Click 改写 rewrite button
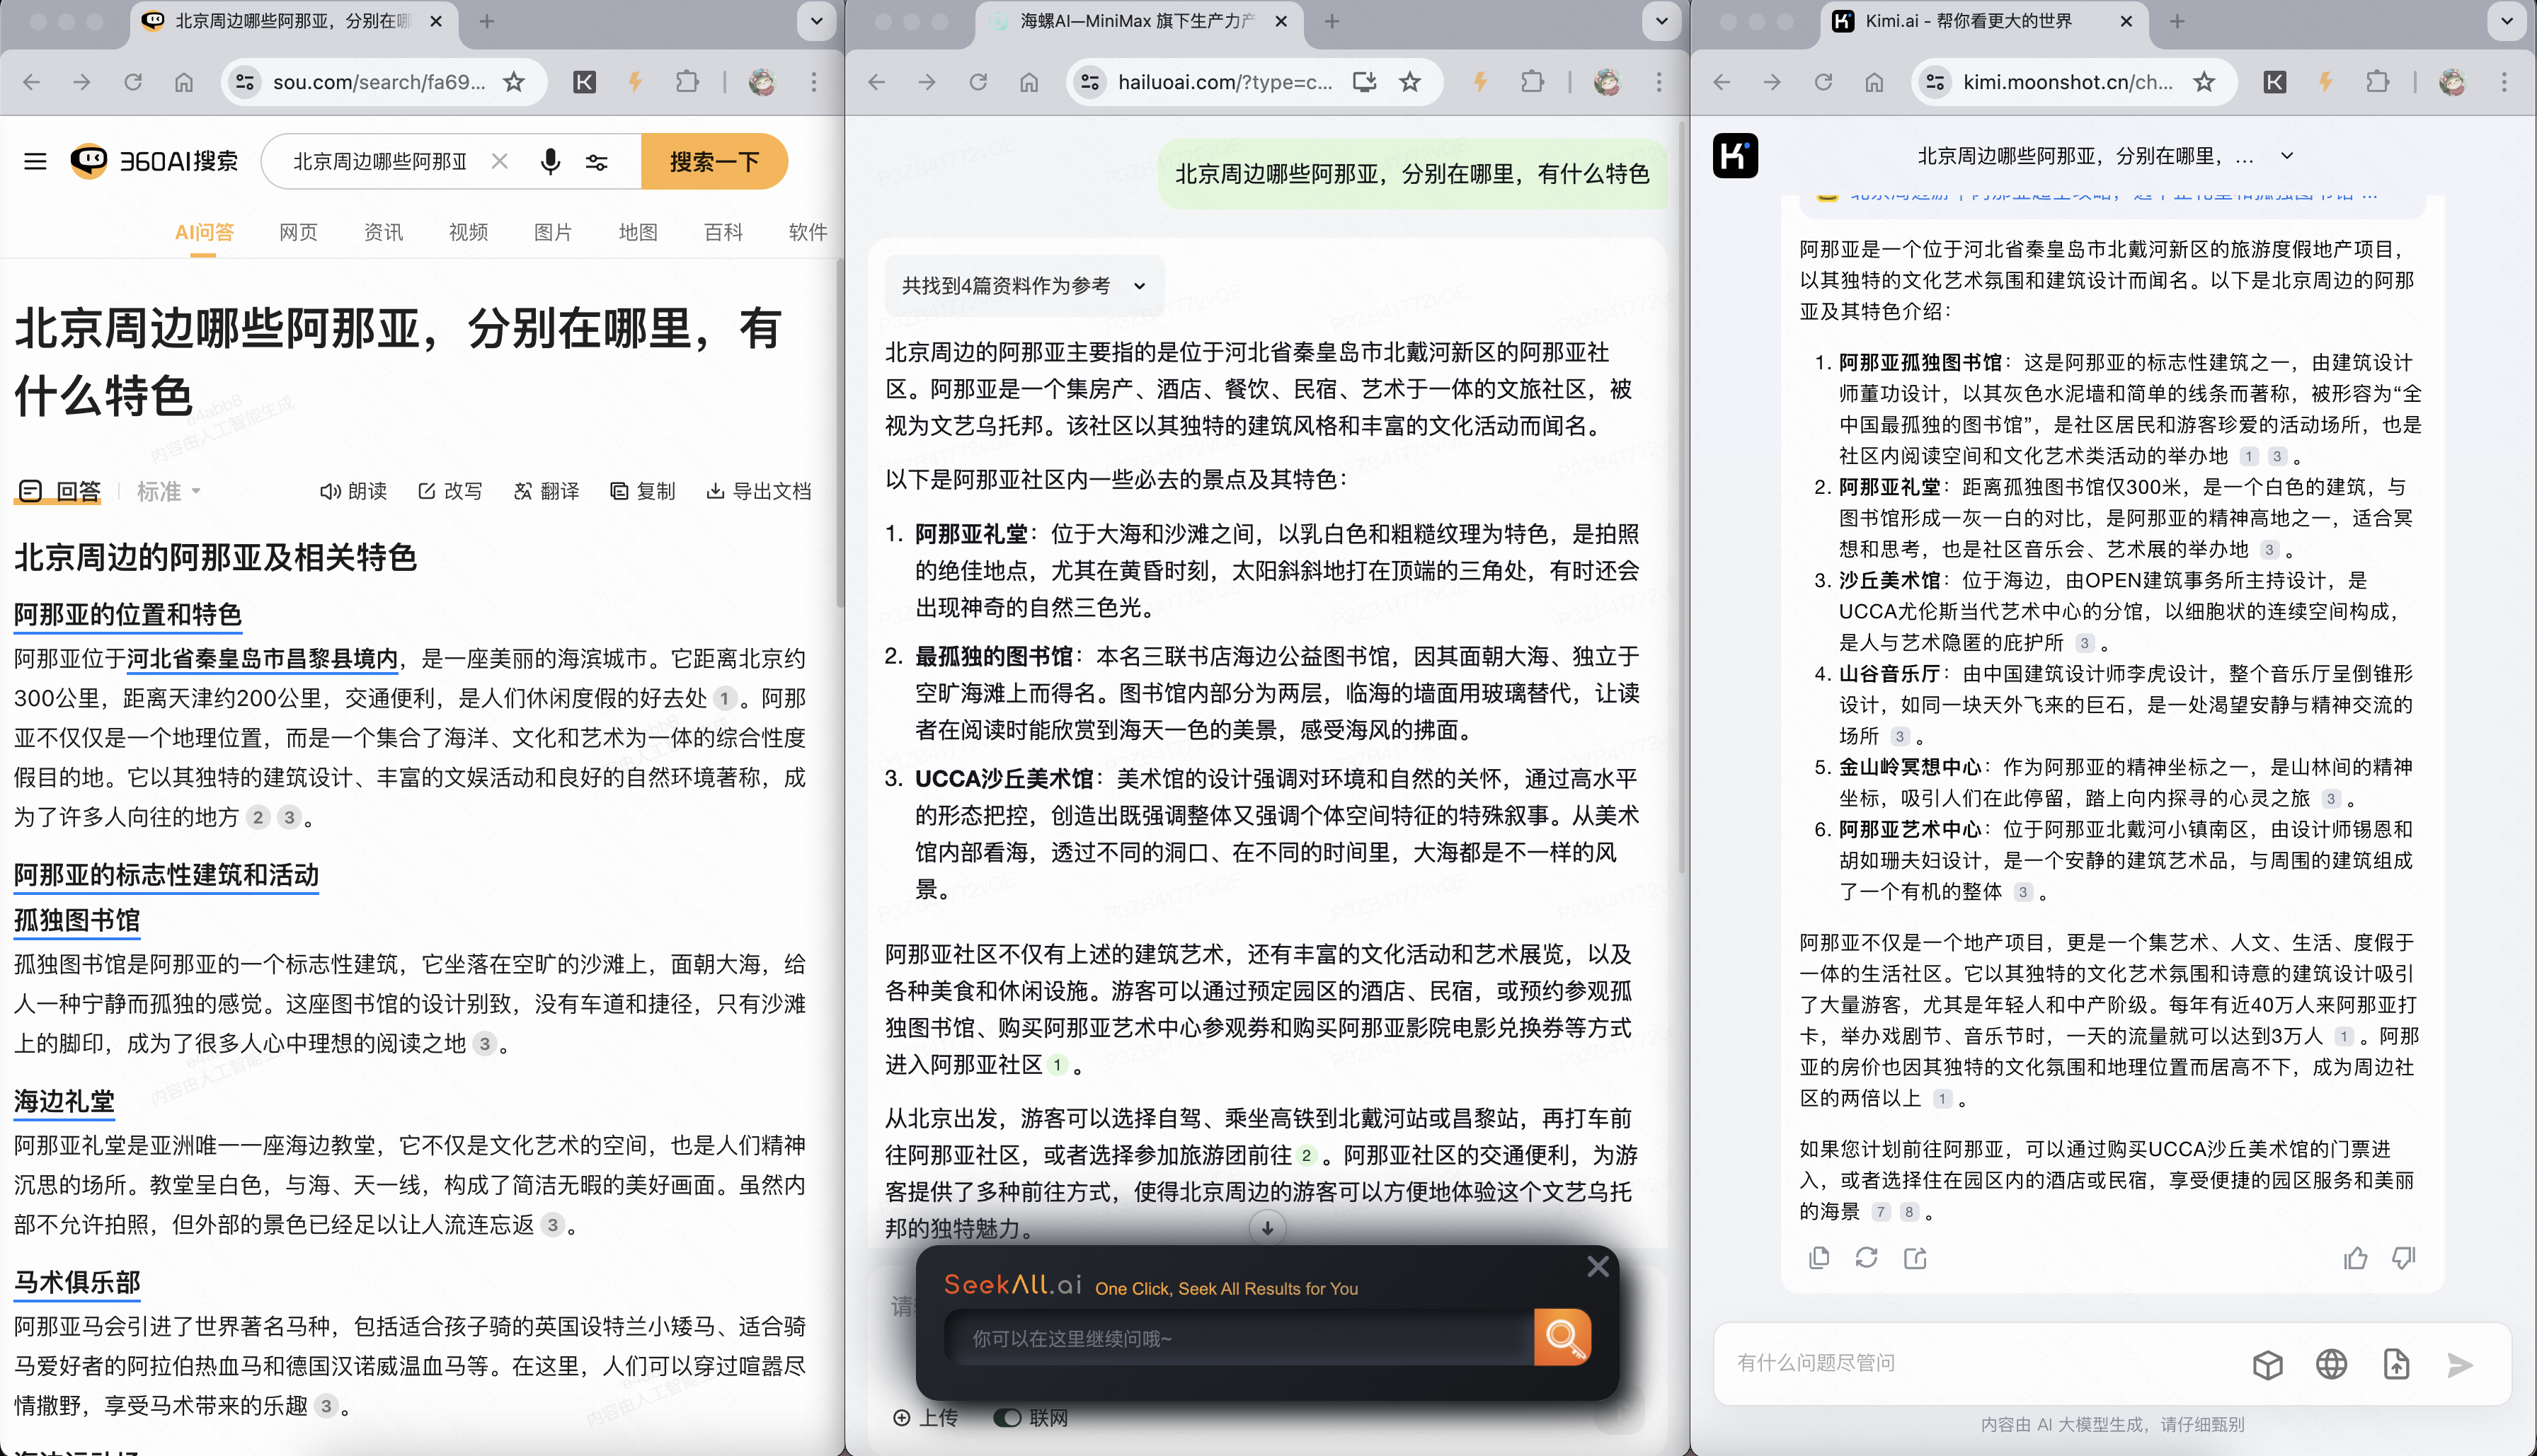This screenshot has width=2537, height=1456. (450, 491)
